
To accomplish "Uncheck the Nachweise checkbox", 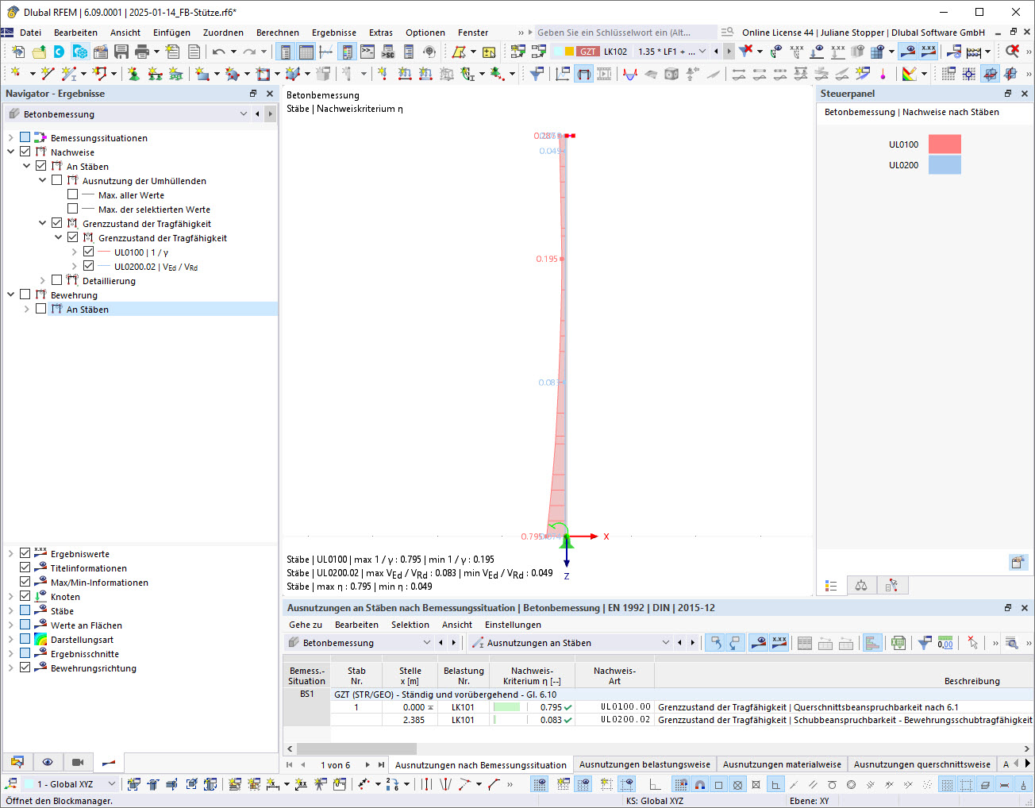I will click(x=25, y=152).
